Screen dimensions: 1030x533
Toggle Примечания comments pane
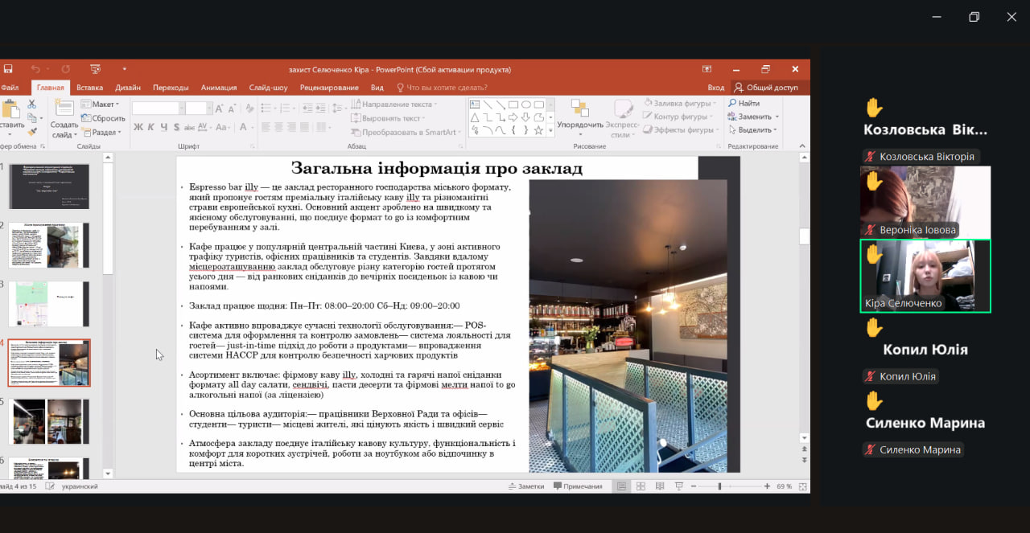(x=578, y=486)
